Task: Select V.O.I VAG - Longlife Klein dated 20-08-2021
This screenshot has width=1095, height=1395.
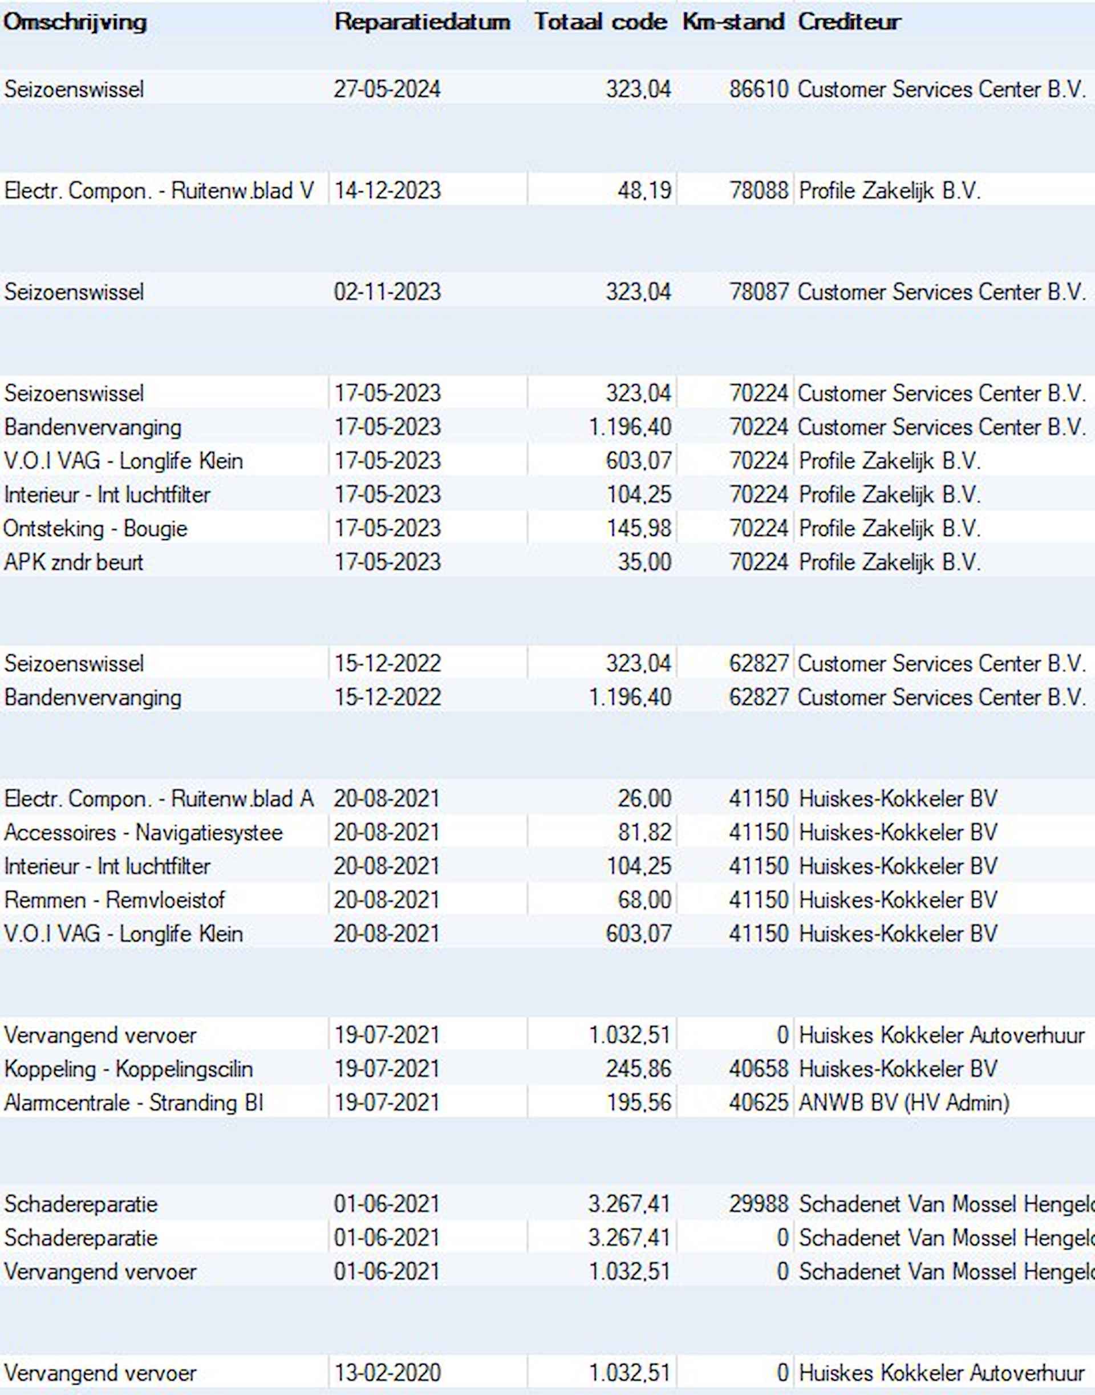Action: click(123, 934)
